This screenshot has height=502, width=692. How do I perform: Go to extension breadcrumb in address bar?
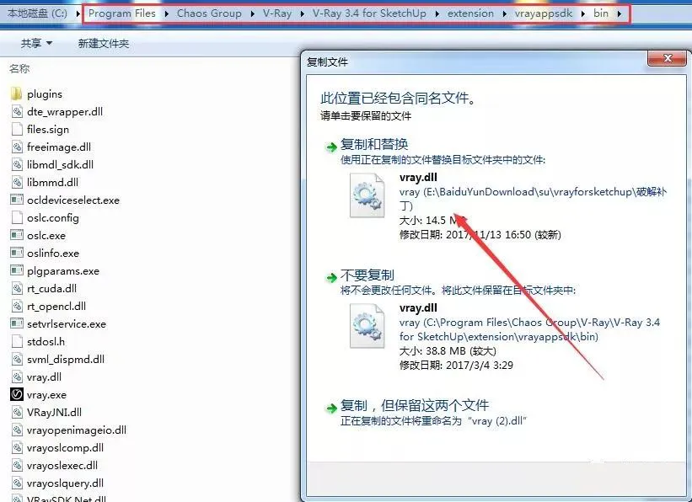tap(470, 13)
